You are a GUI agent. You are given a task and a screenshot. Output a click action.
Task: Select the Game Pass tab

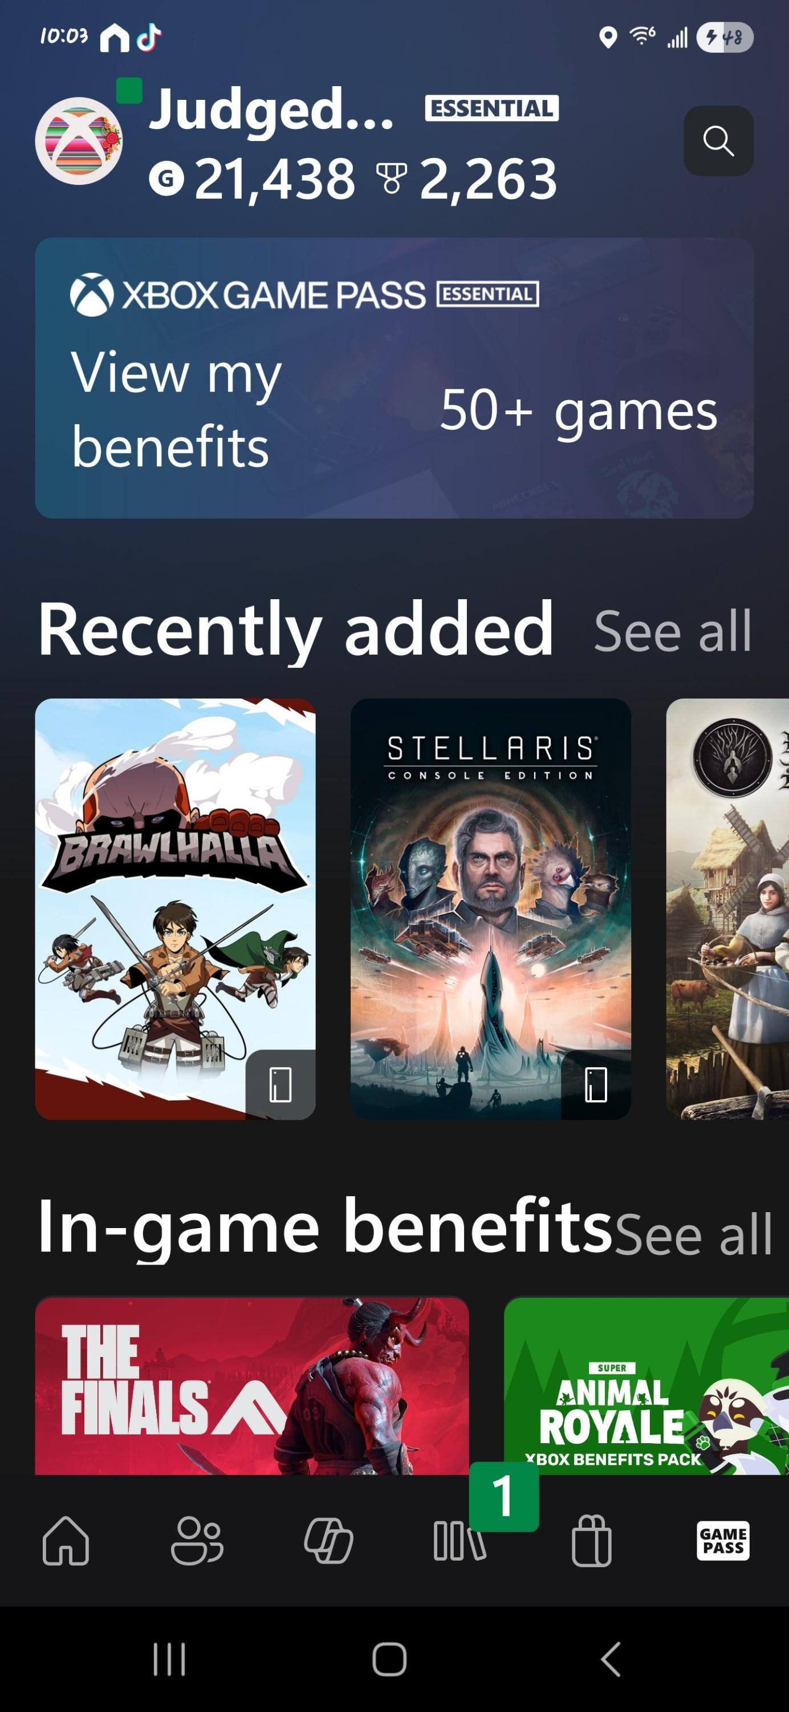tap(723, 1540)
